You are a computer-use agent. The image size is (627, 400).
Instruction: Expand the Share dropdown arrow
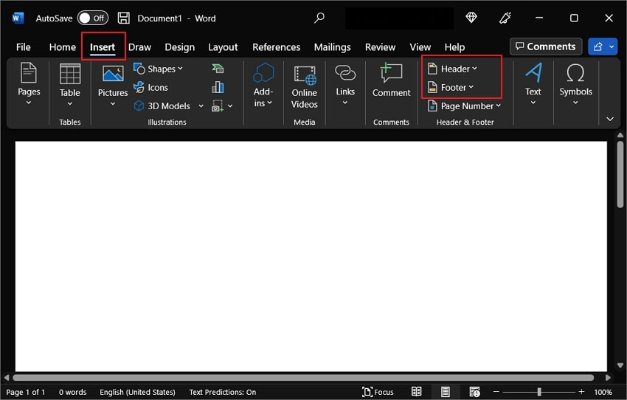point(612,46)
